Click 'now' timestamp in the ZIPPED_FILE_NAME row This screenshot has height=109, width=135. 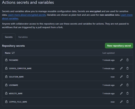pos(113,102)
